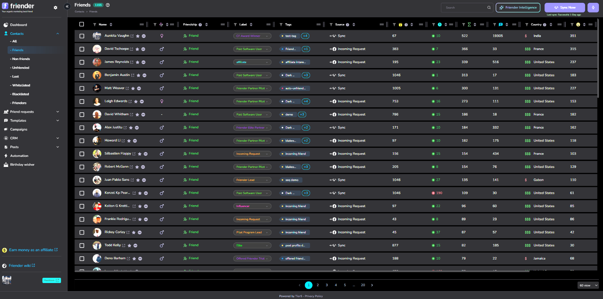Go to next page arrow in pagination

click(372, 285)
